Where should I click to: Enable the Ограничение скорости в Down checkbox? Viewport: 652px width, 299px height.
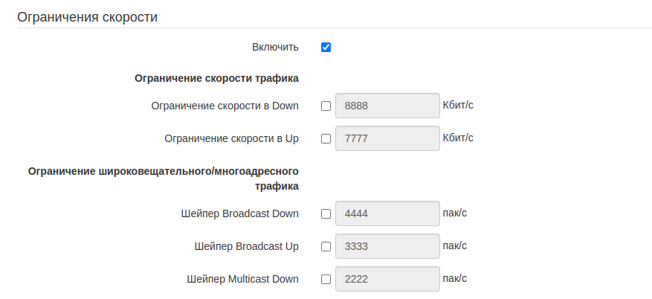[326, 106]
